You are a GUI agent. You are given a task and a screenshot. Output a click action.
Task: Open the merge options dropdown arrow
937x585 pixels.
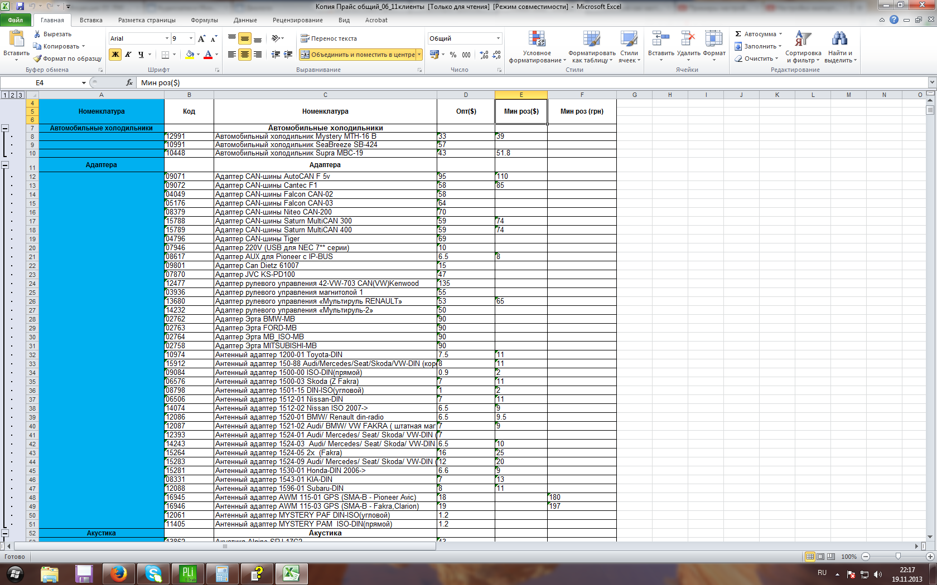tap(419, 55)
